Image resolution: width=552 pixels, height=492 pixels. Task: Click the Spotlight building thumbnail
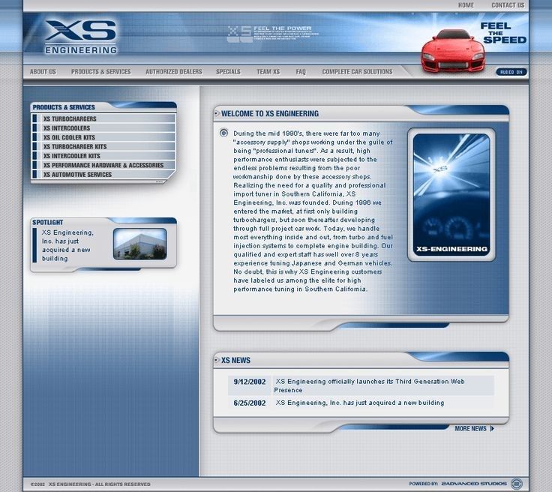139,244
